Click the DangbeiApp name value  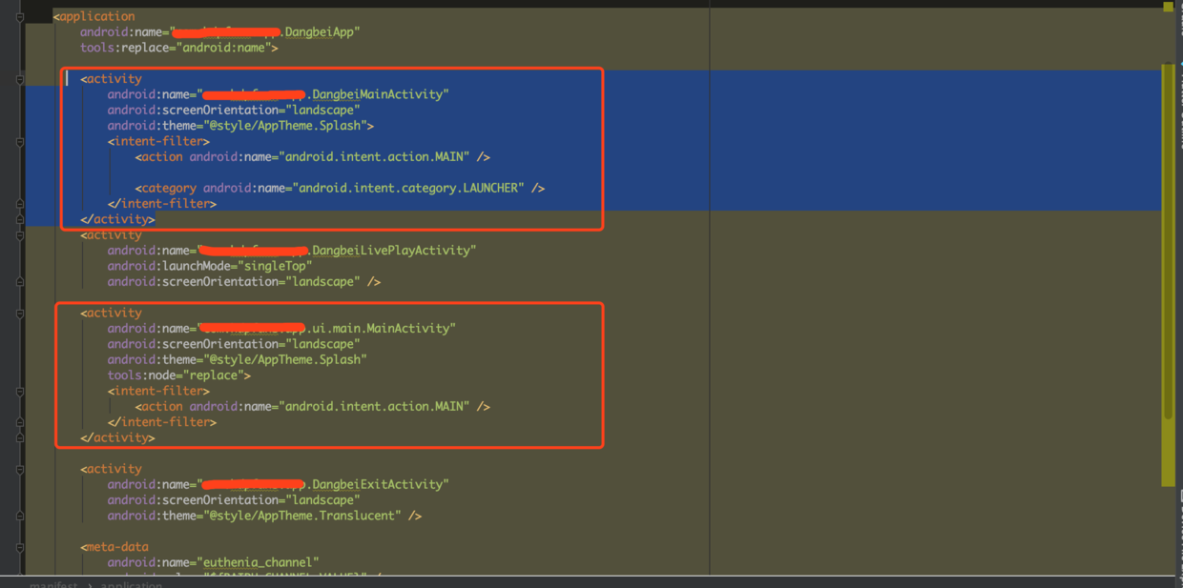click(x=318, y=32)
